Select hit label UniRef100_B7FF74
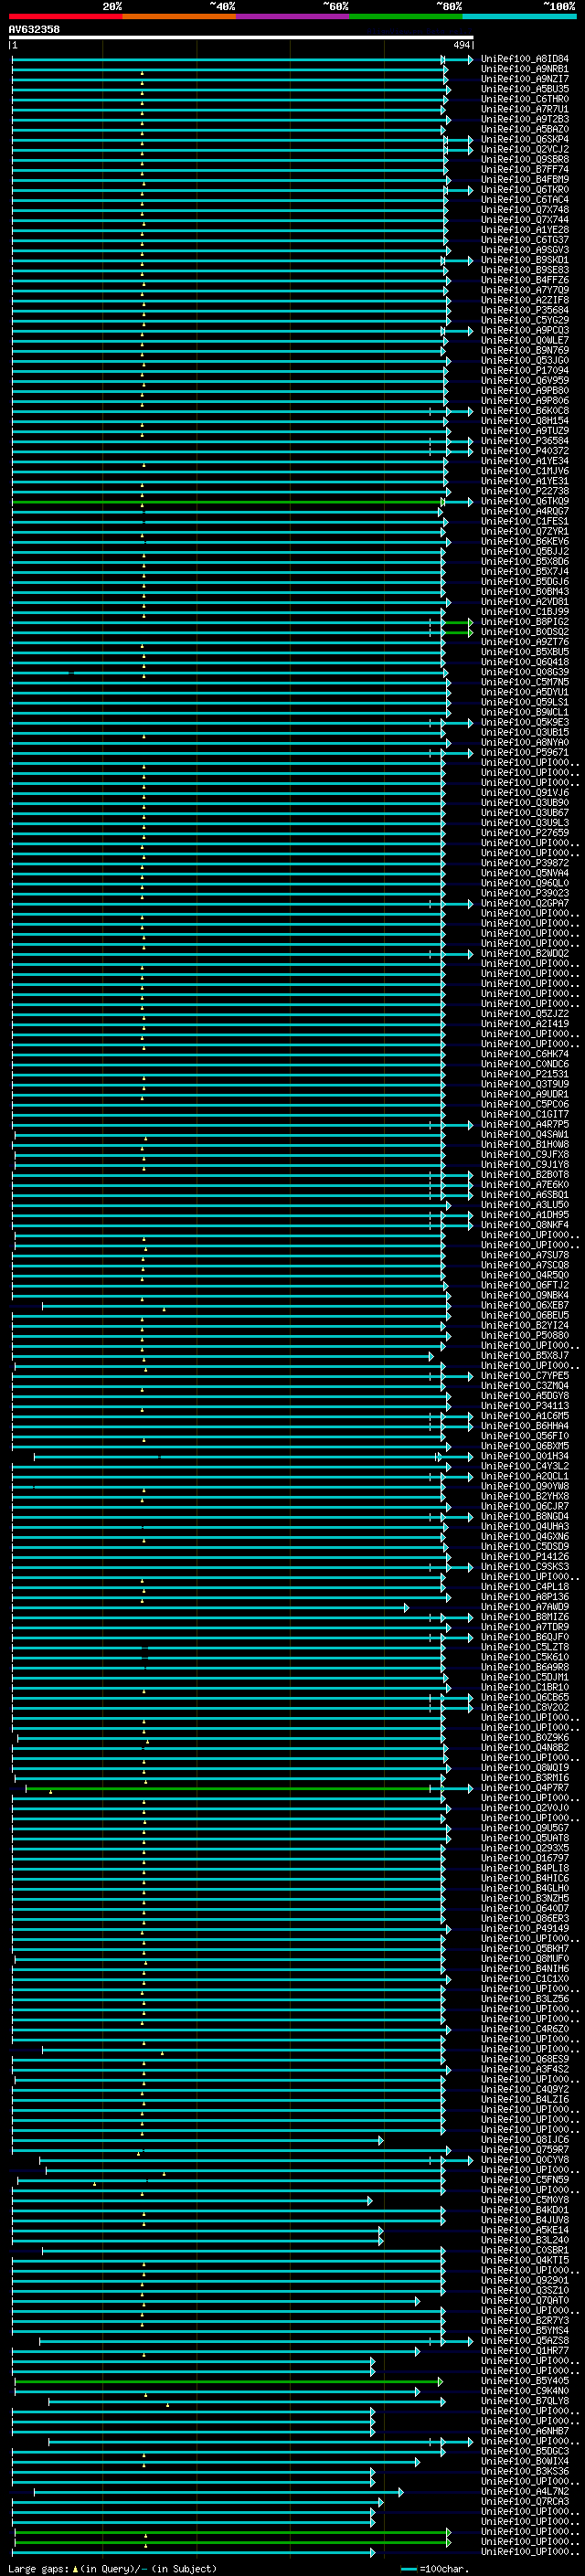 pyautogui.click(x=525, y=169)
